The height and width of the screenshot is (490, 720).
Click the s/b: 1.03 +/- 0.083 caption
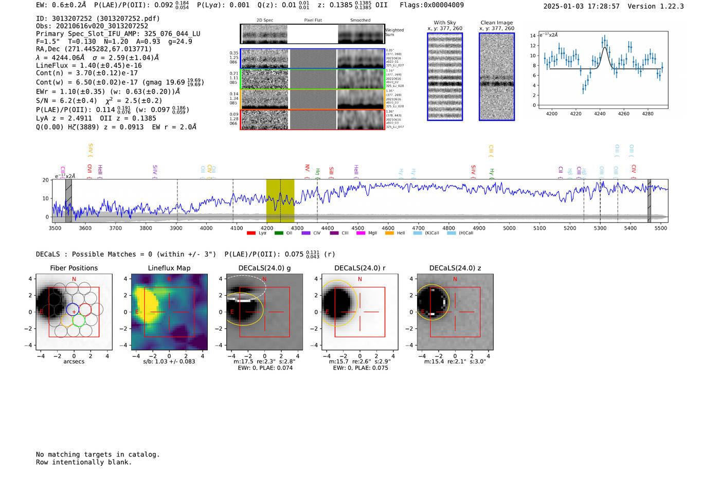tap(169, 361)
